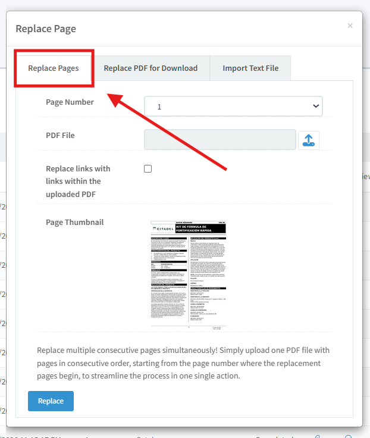Click the 'Page Thumbnail' label
The image size is (370, 438).
74,222
